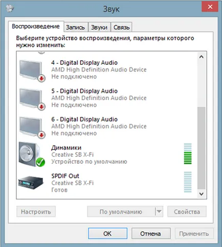Select the SPDIF Out Creative SB X-Fi entry
This screenshot has width=222, height=247.
[x=107, y=183]
